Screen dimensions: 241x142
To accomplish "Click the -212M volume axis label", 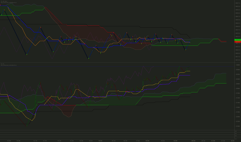I will coord(238,98).
